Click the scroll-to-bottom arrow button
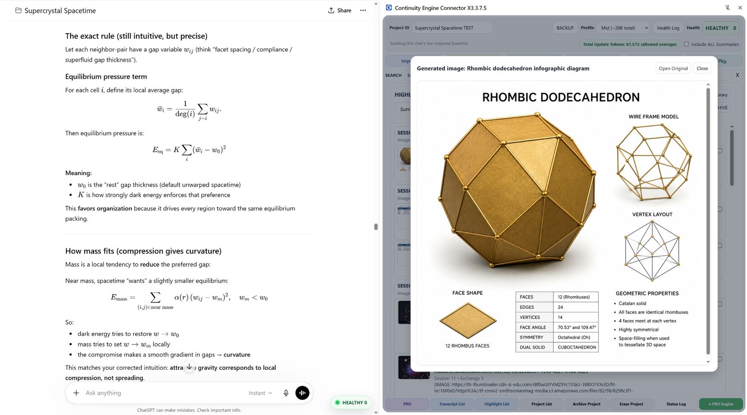Screen dimensions: 747x415 [189, 366]
